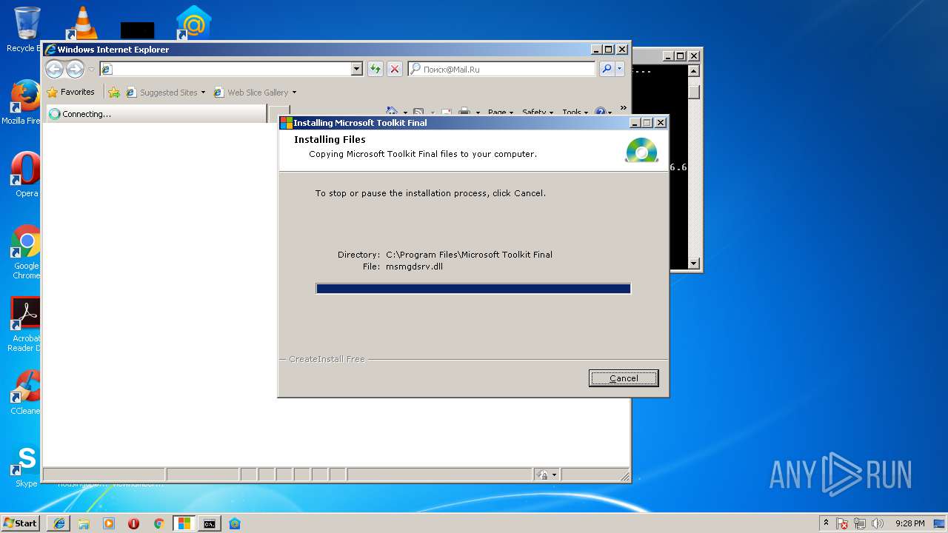Expand Web Slice Gallery dropdown arrow
948x533 pixels.
coord(294,93)
